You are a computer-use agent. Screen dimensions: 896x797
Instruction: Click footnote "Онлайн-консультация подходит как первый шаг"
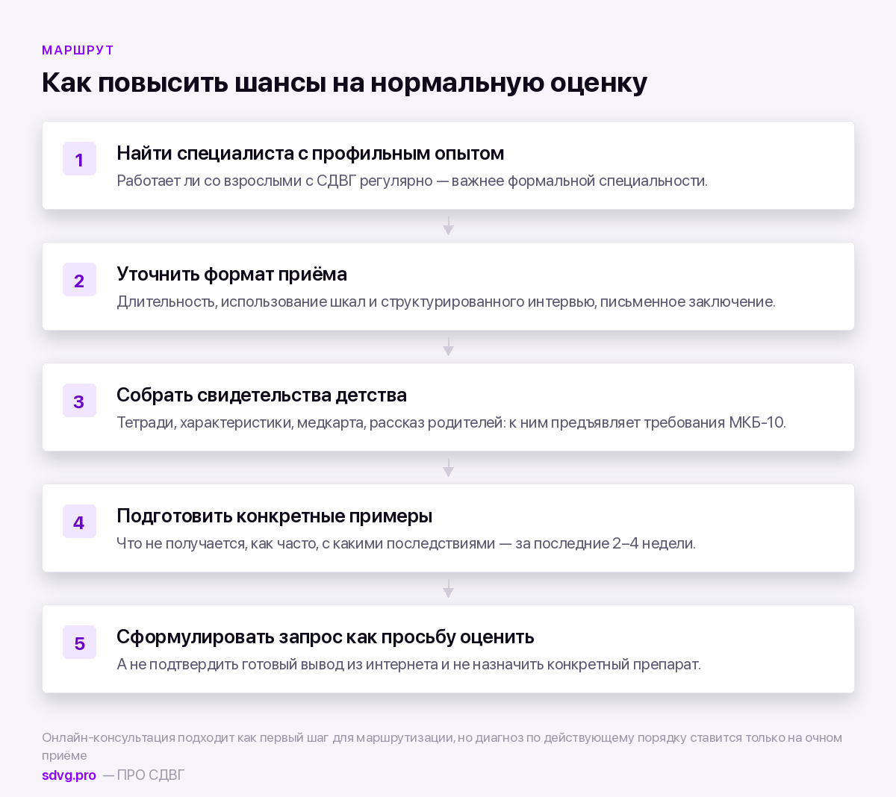click(185, 737)
